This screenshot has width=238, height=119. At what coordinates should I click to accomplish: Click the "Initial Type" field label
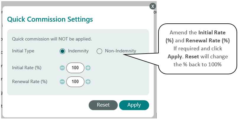23,51
